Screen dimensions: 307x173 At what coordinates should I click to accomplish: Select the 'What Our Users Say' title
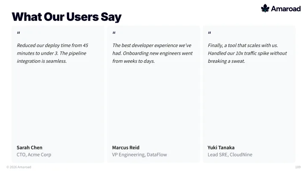pos(67,17)
